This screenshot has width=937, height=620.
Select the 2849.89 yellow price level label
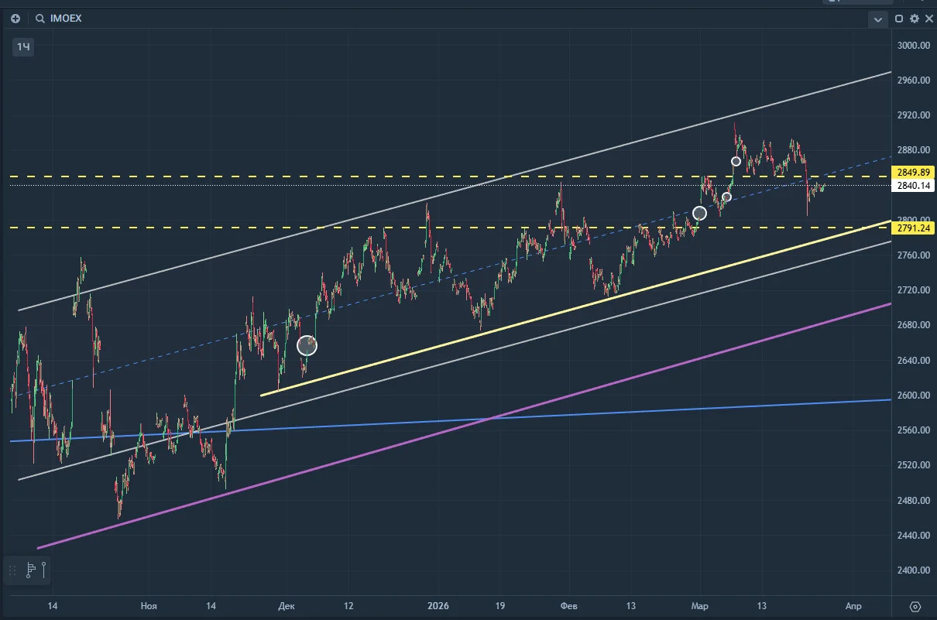click(x=915, y=172)
